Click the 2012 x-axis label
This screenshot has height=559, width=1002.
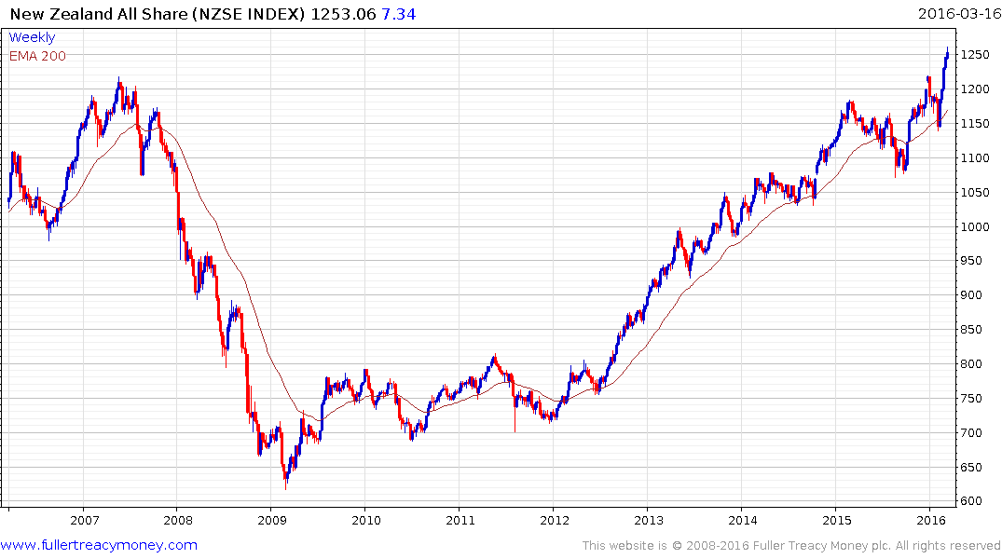point(555,520)
